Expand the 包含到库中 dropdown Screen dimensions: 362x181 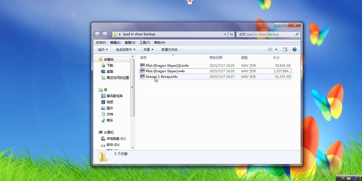click(126, 50)
